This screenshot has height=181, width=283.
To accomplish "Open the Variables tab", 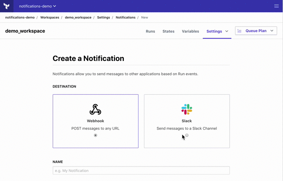I will 190,31.
